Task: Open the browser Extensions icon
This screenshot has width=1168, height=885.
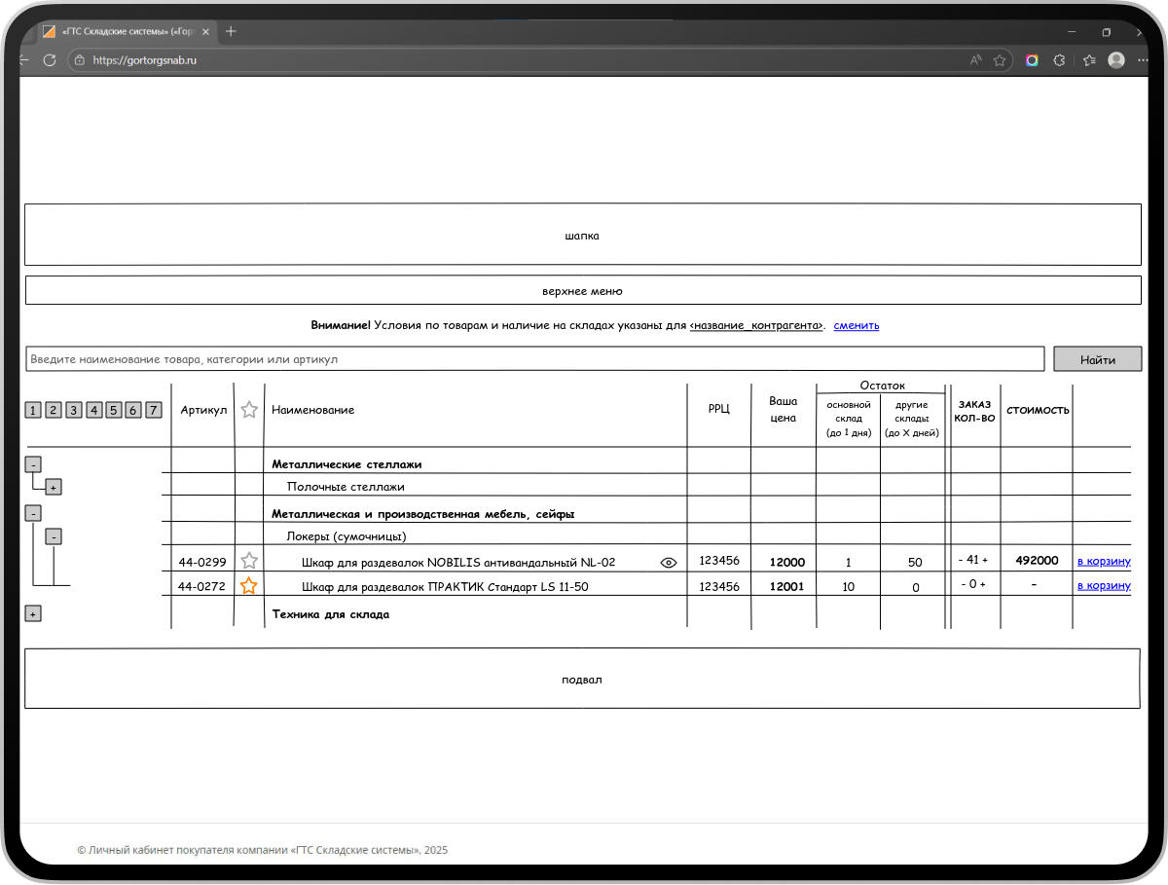Action: pos(1060,60)
